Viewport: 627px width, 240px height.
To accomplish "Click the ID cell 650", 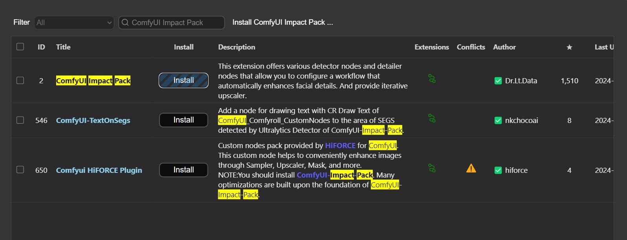I will click(41, 170).
